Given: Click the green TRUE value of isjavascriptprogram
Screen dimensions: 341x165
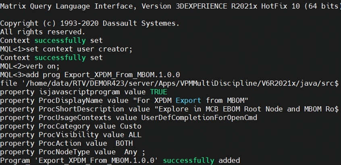Looking at the screenshot, I should click(158, 92).
